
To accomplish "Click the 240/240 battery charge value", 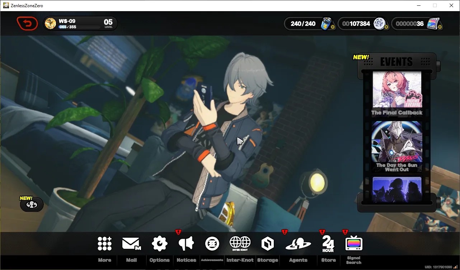I will point(303,24).
